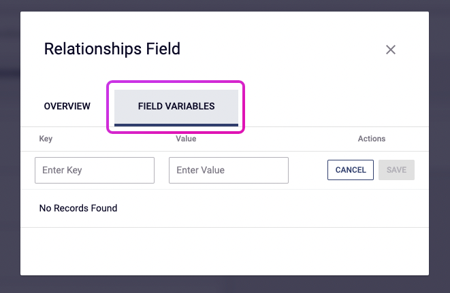Open Overview next to Field Variables

[67, 107]
